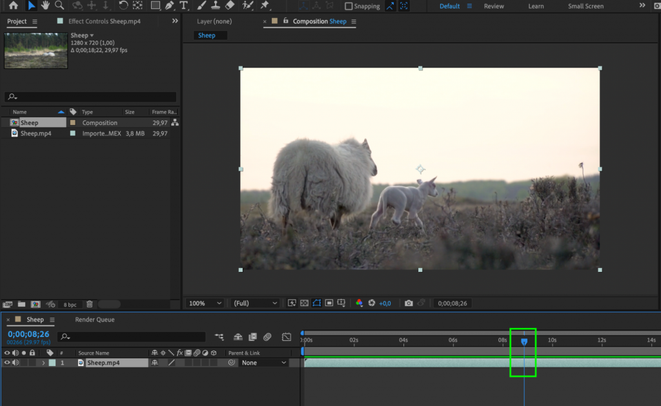661x406 pixels.
Task: Toggle the transparency grid in the Composition panel
Action: pos(304,303)
